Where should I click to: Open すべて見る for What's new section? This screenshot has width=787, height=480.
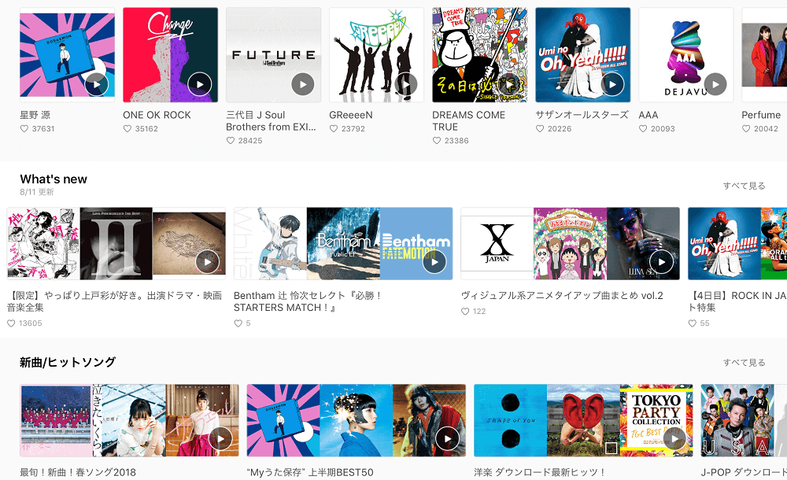click(744, 186)
